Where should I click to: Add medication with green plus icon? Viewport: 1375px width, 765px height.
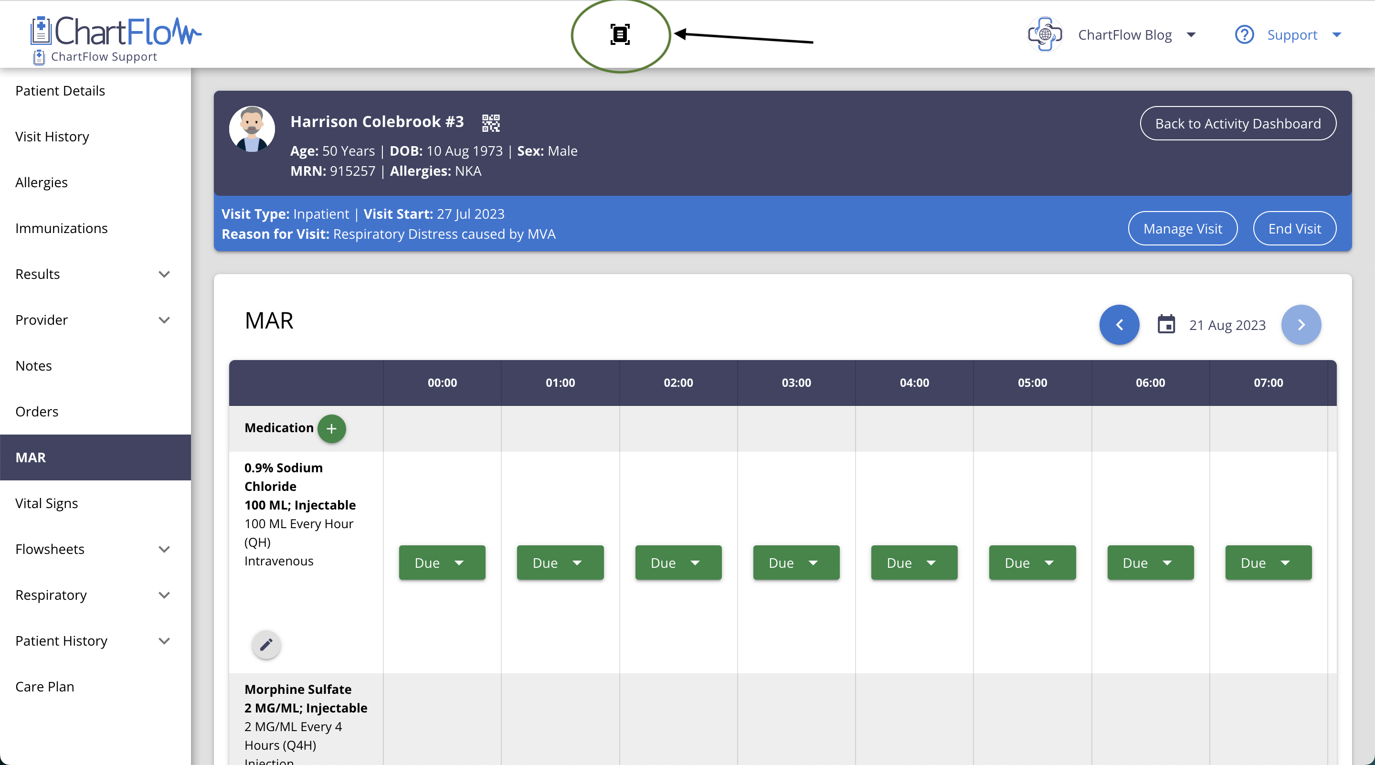(331, 428)
